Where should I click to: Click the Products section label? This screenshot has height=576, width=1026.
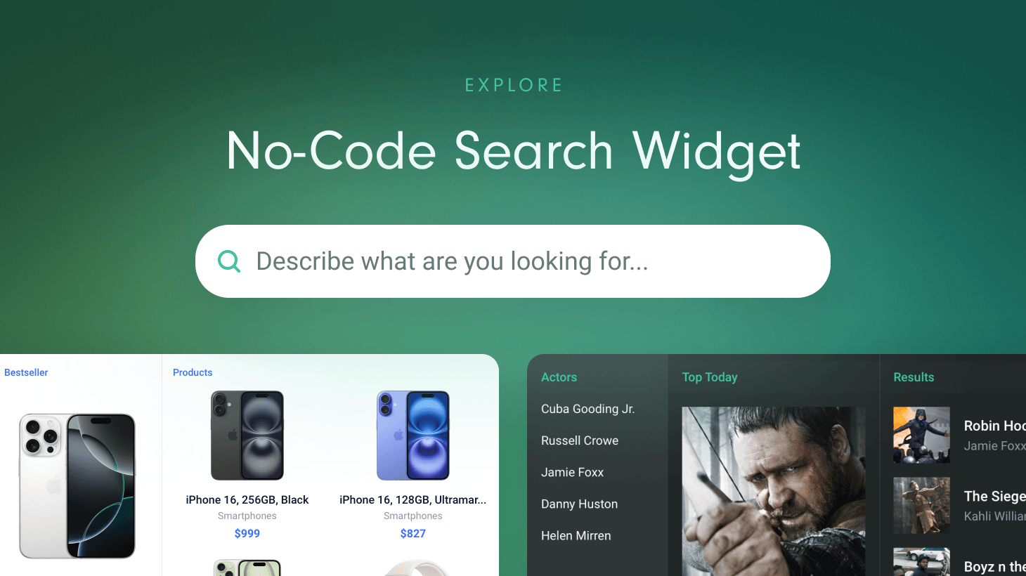point(193,372)
